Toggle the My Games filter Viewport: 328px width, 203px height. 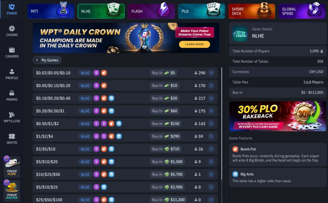47,60
